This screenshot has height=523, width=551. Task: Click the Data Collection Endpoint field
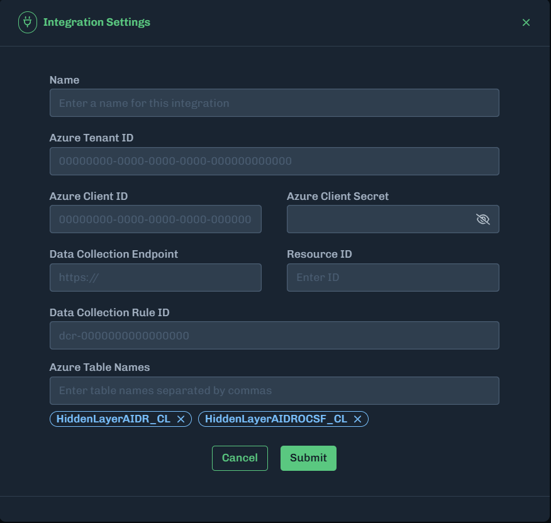[155, 277]
